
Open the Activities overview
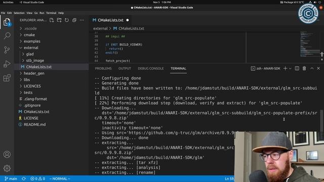pyautogui.click(x=8, y=2)
